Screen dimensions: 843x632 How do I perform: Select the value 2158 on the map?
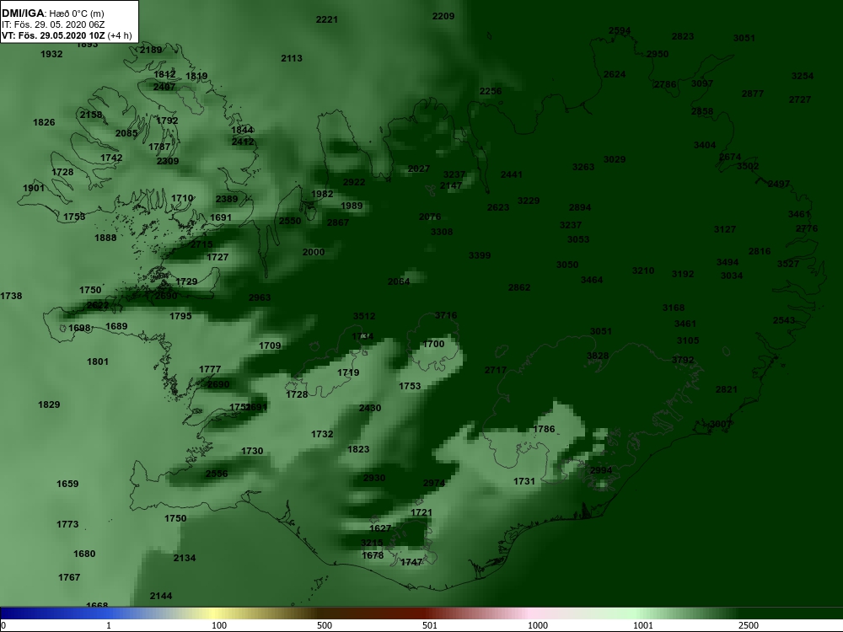click(91, 115)
